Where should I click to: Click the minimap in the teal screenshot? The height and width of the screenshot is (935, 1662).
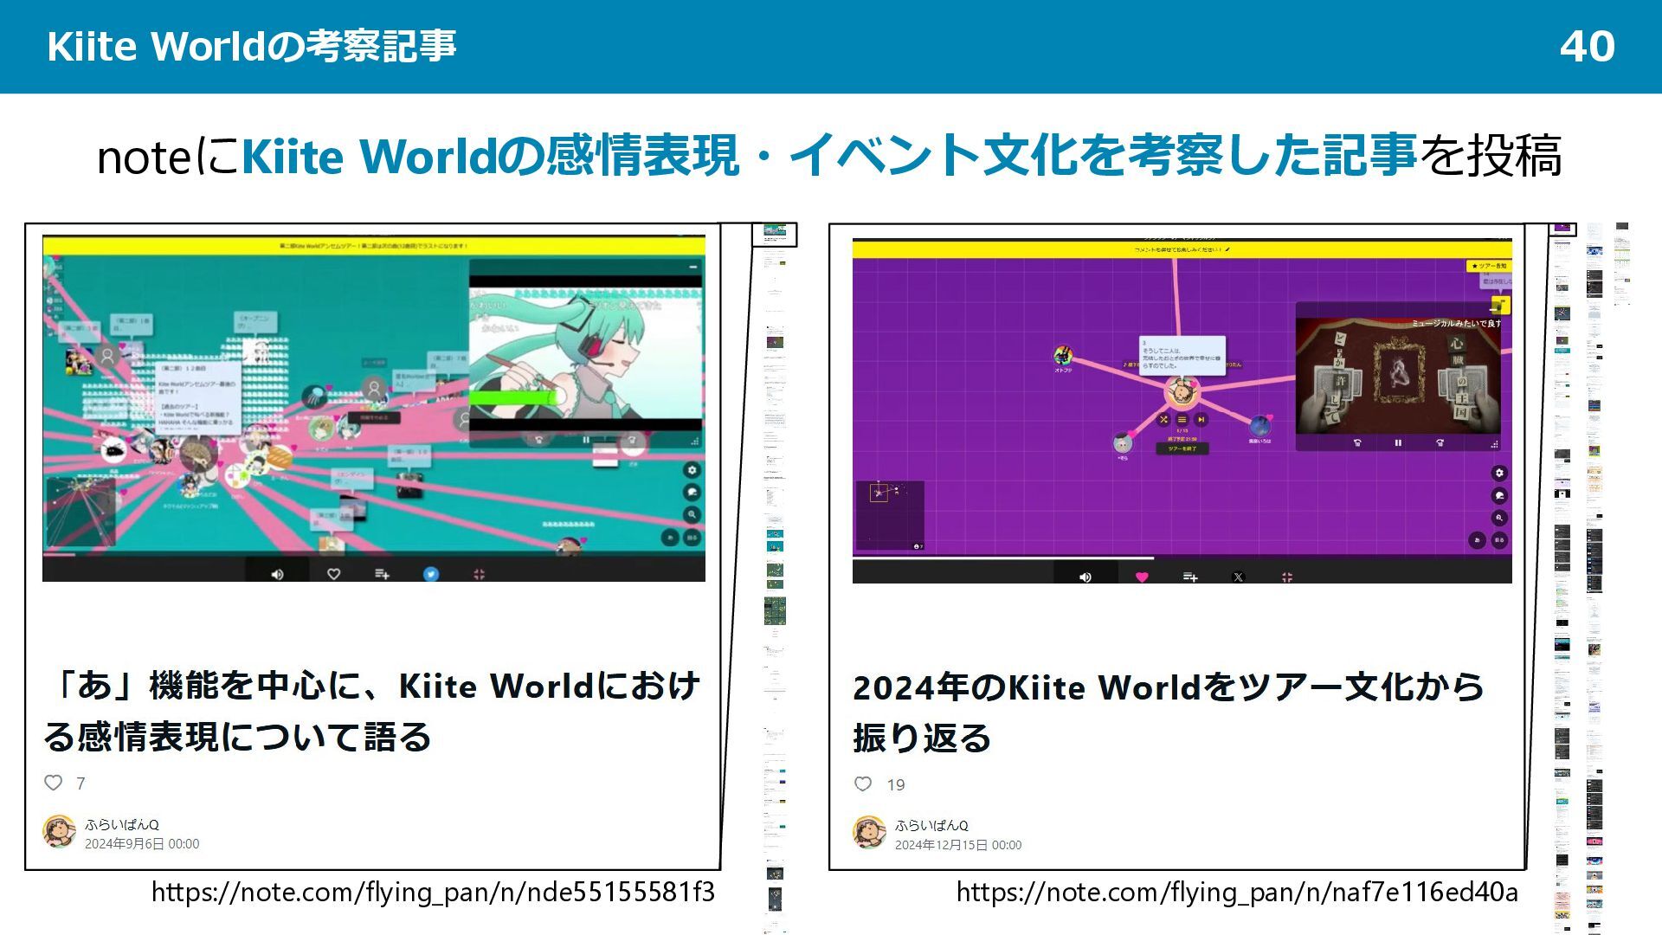[x=81, y=512]
